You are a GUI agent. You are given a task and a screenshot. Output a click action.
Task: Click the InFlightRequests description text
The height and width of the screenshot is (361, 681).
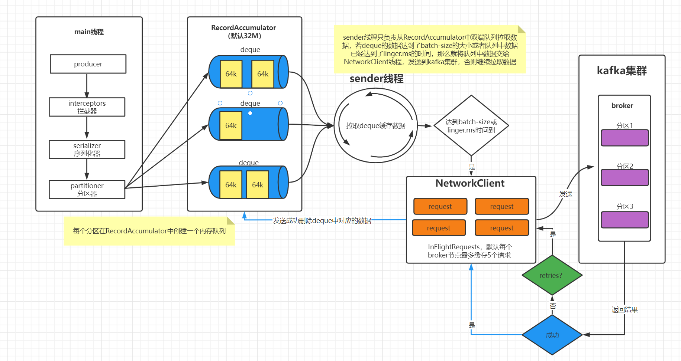470,251
